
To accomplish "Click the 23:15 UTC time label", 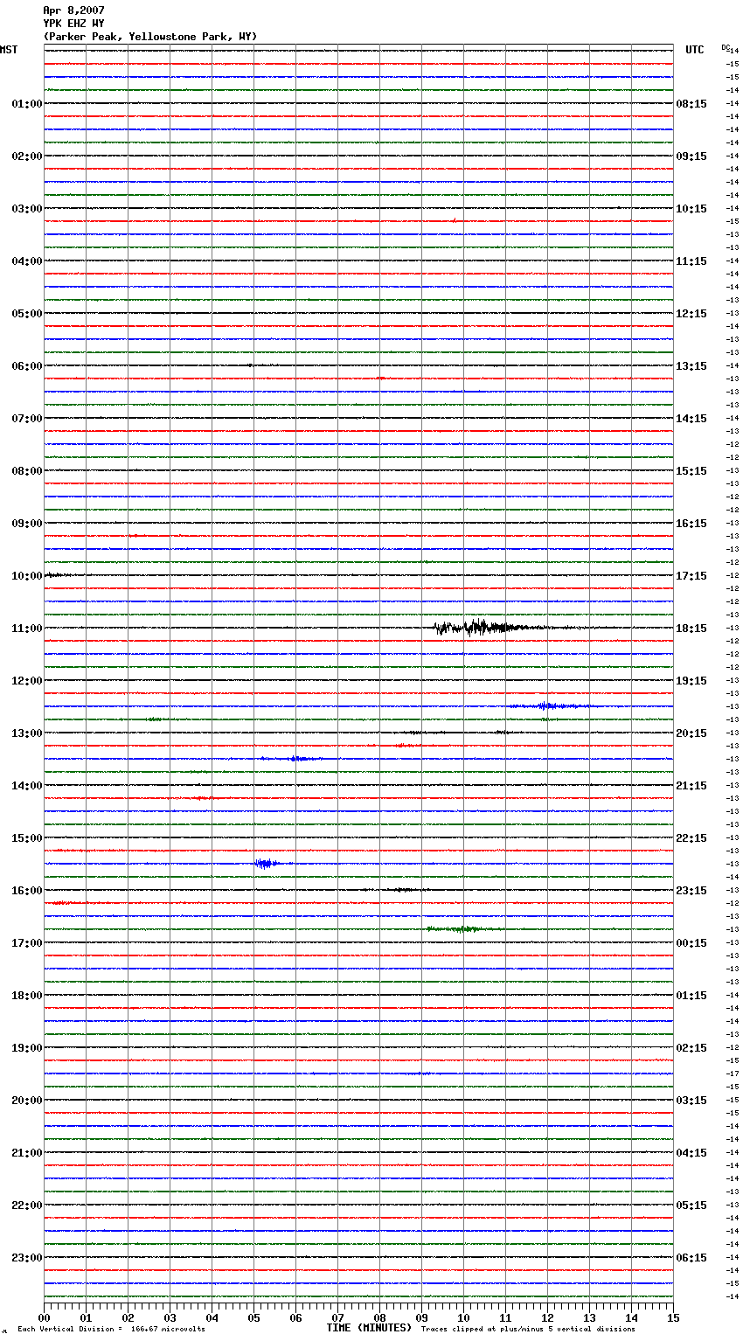I will [691, 891].
